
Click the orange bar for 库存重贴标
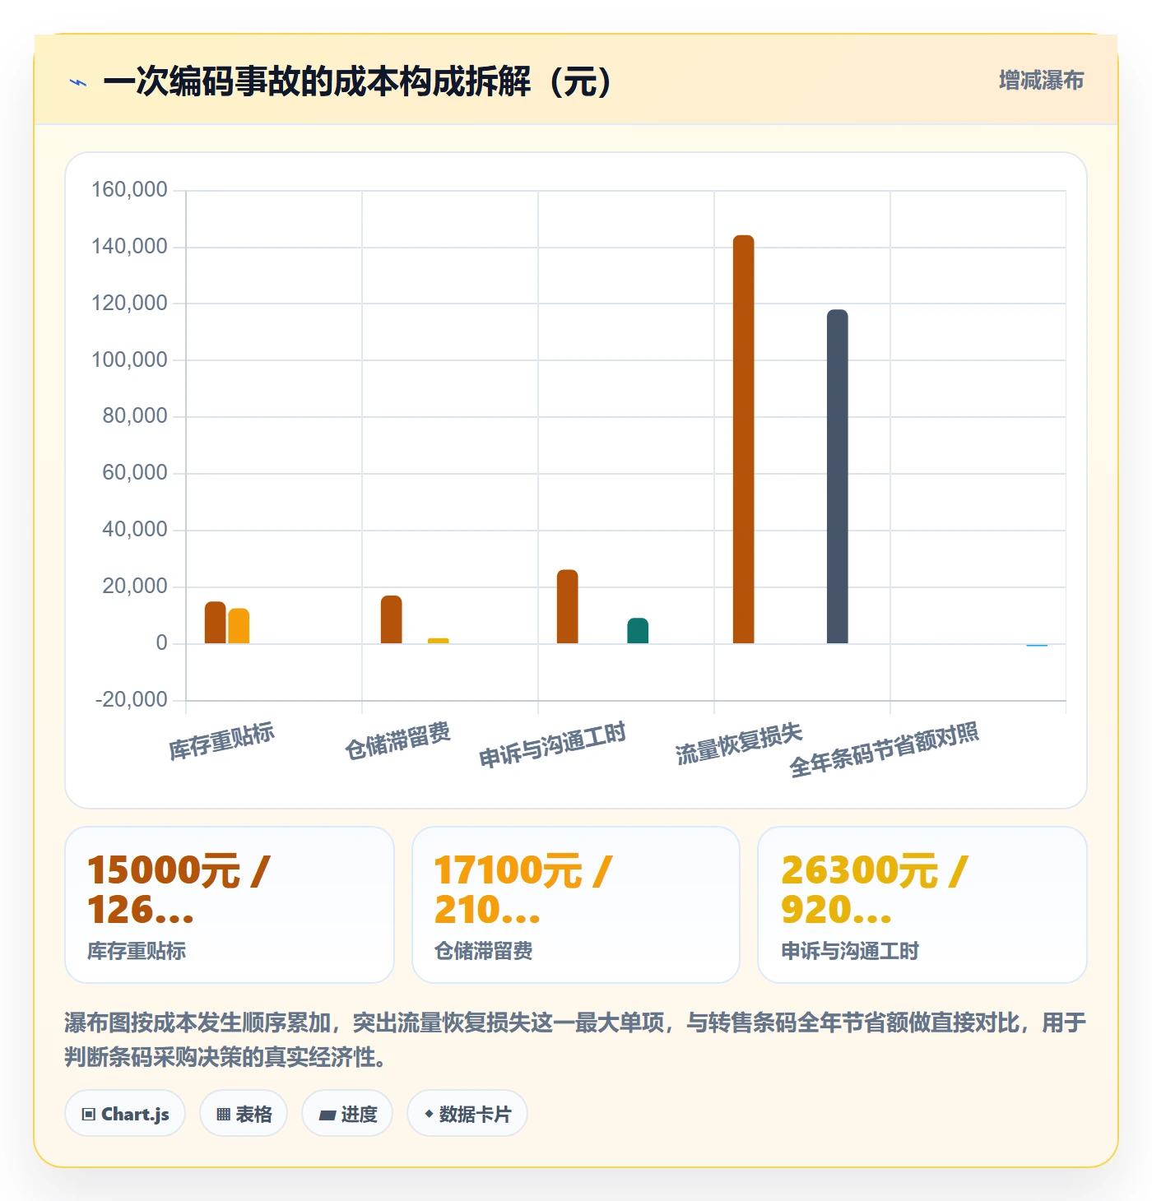(239, 626)
